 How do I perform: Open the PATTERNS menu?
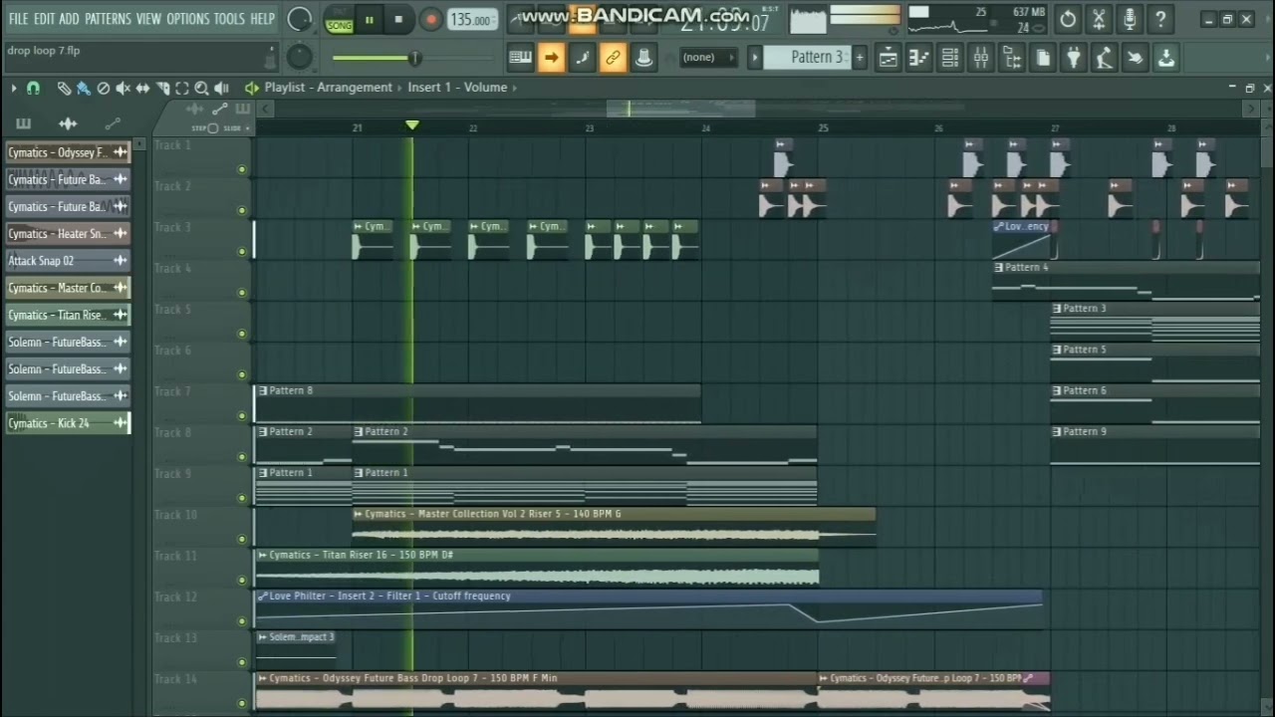pyautogui.click(x=108, y=19)
